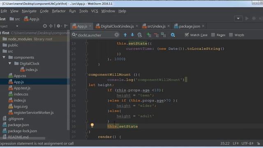Open the Refactor menu
The image size is (263, 148).
click(59, 11)
